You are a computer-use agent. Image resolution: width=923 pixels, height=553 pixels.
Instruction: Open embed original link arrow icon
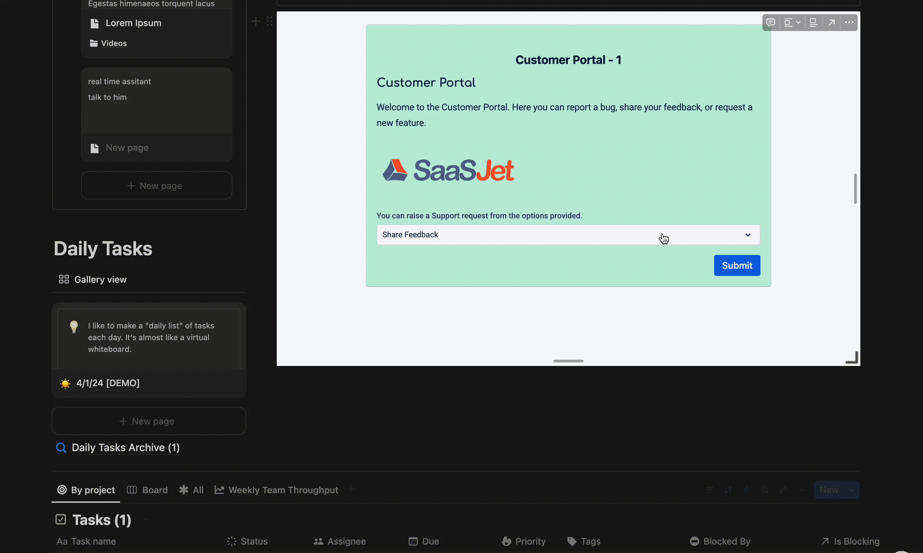(831, 22)
